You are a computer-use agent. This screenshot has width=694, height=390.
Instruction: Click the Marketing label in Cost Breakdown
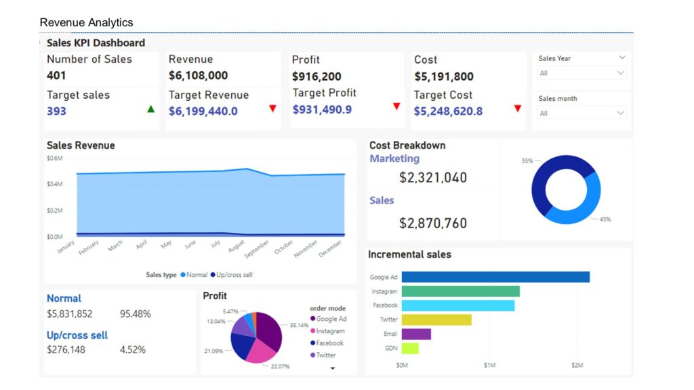[x=394, y=158]
